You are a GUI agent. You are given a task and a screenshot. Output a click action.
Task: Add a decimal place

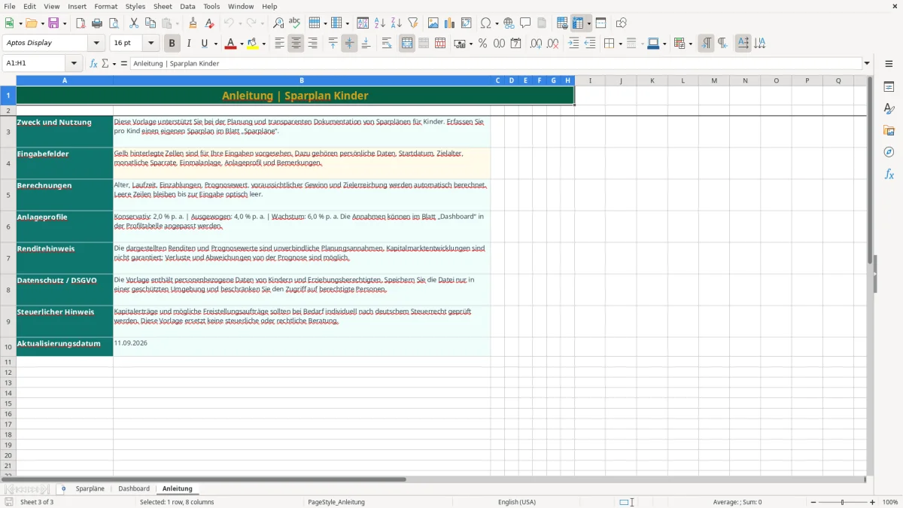point(537,44)
